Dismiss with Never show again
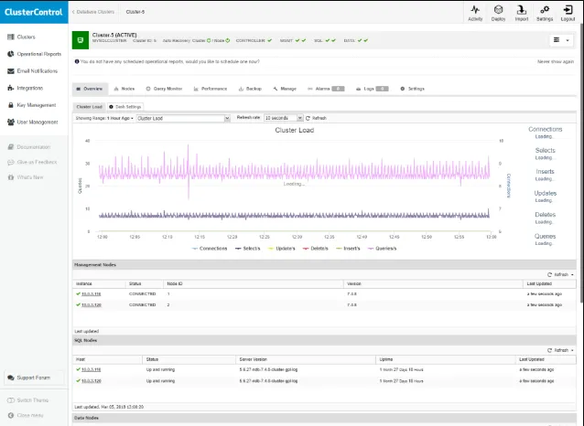 point(556,62)
